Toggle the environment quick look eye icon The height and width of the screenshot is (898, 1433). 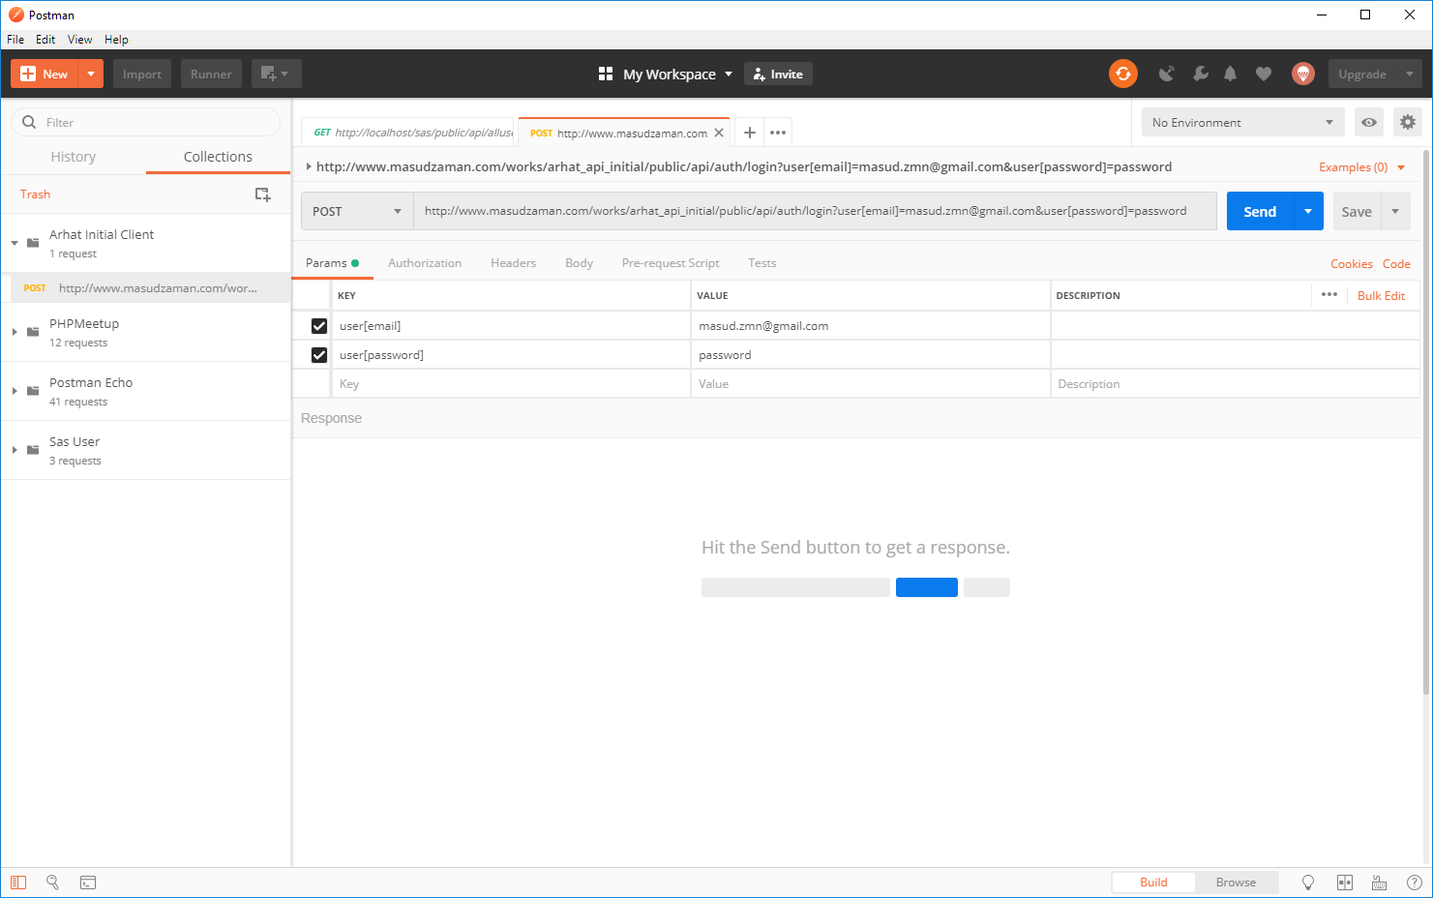[1368, 122]
